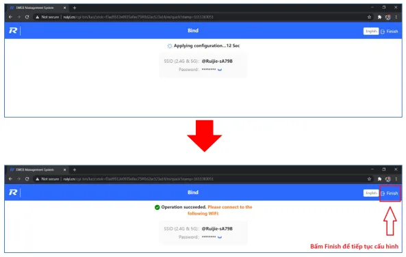Reload page in bottom browser window
This screenshot has width=406, height=257.
click(x=27, y=178)
